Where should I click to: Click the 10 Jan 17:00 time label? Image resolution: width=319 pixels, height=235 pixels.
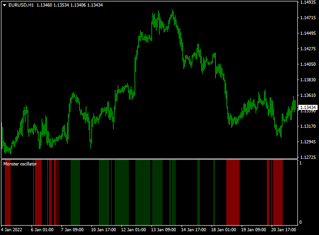coord(103,230)
